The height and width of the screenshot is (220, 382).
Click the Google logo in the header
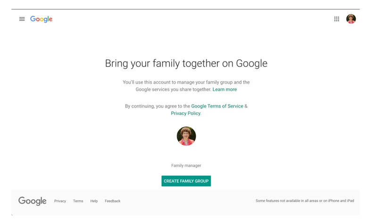42,19
